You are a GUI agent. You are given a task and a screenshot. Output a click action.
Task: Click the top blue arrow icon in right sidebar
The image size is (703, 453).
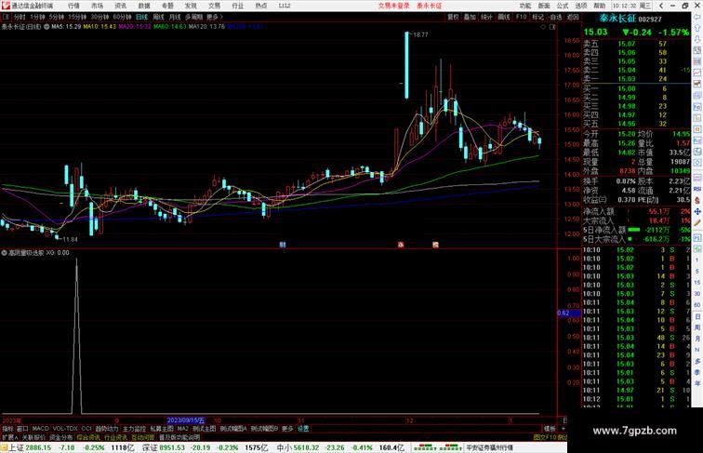click(x=697, y=17)
